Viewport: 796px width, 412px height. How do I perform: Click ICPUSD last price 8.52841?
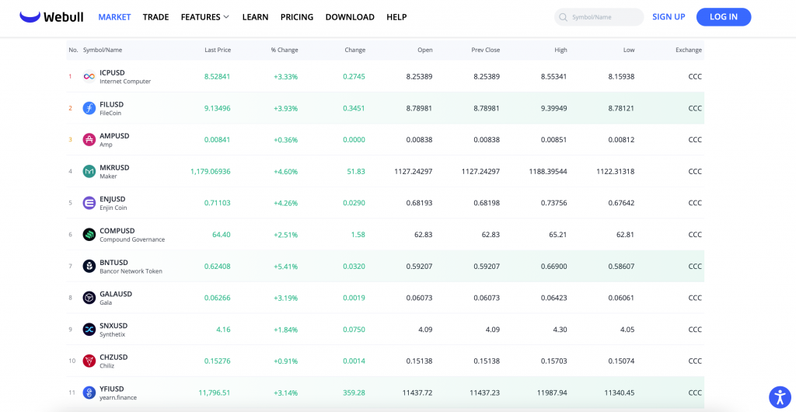coord(218,77)
